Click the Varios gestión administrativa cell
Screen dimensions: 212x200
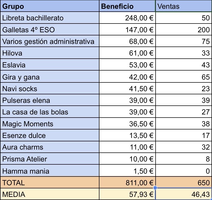pos(50,41)
